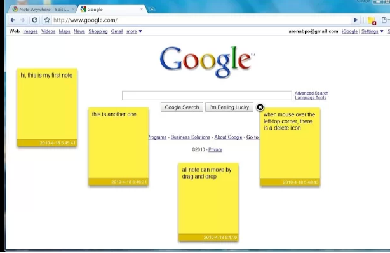Viewport: 390px width, 253px height.
Task: Open Business Solutions link
Action: click(x=191, y=137)
